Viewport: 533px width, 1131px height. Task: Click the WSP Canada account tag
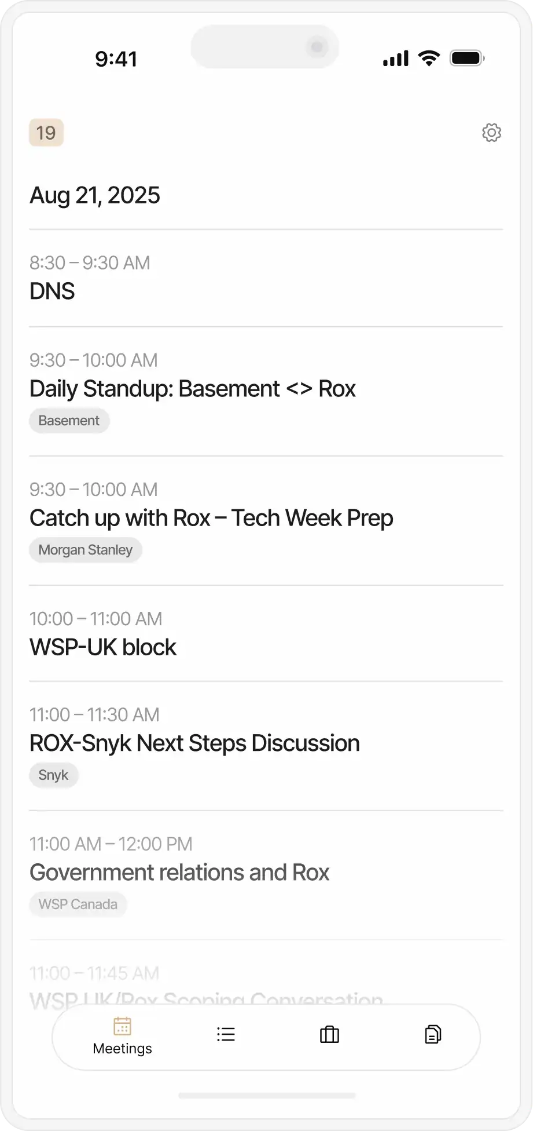pyautogui.click(x=78, y=904)
